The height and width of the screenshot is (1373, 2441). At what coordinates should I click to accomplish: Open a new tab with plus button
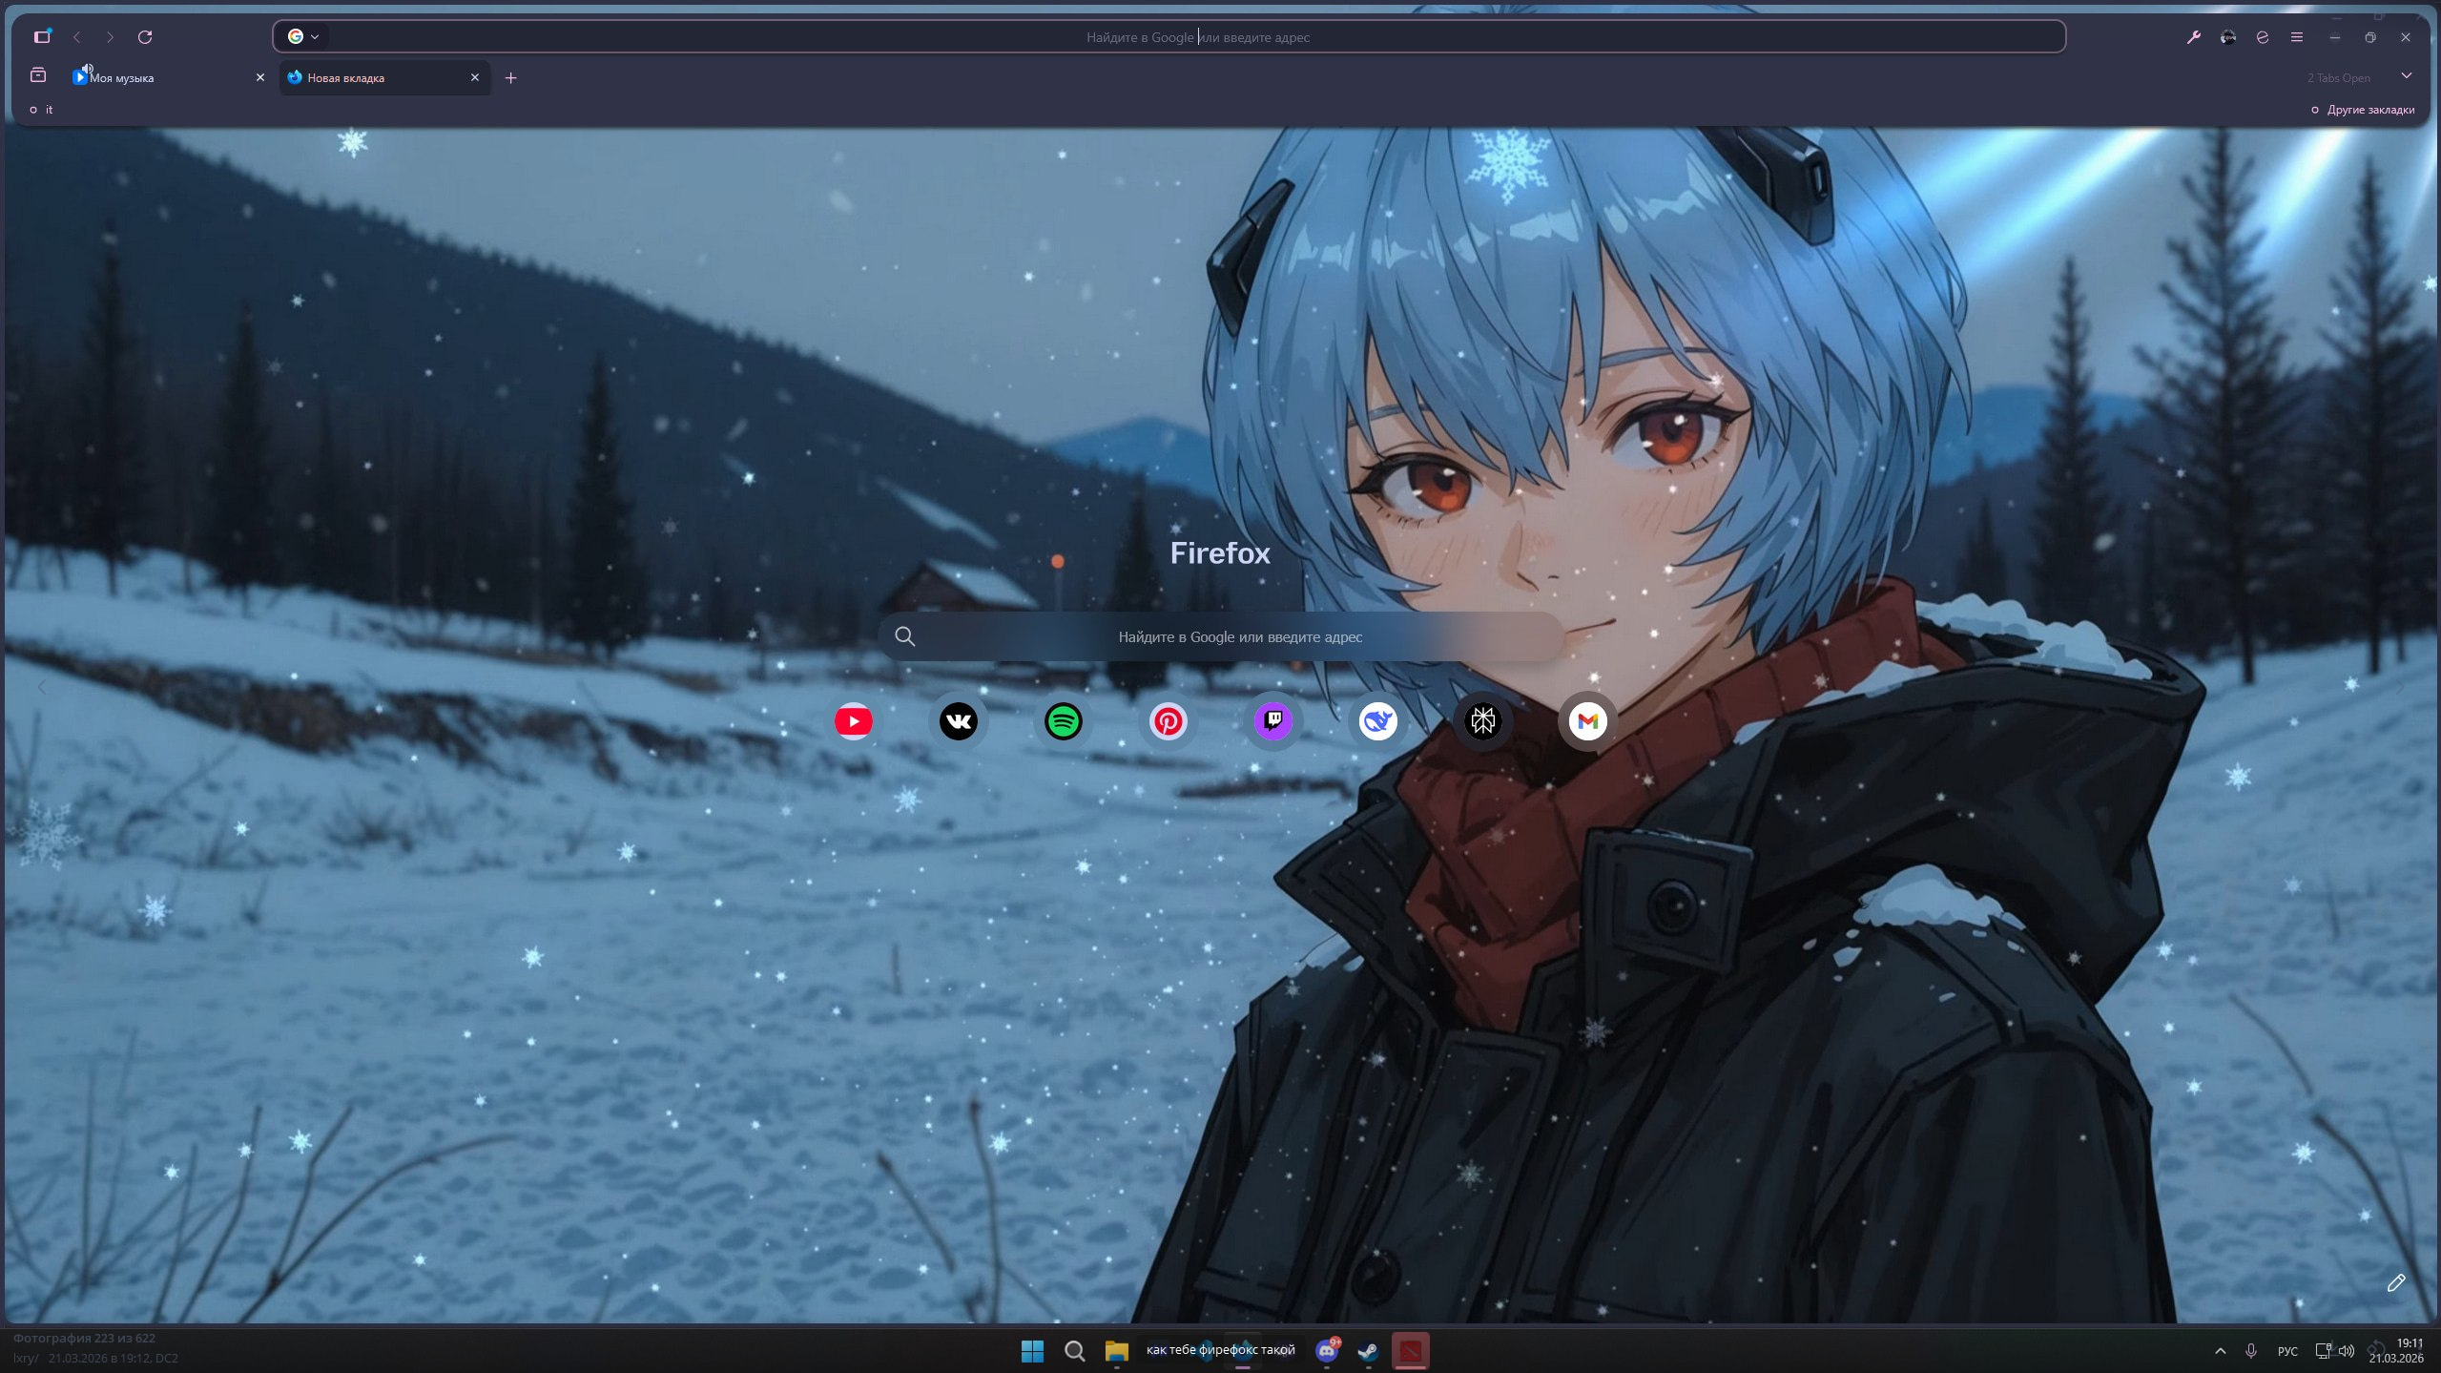[x=510, y=78]
